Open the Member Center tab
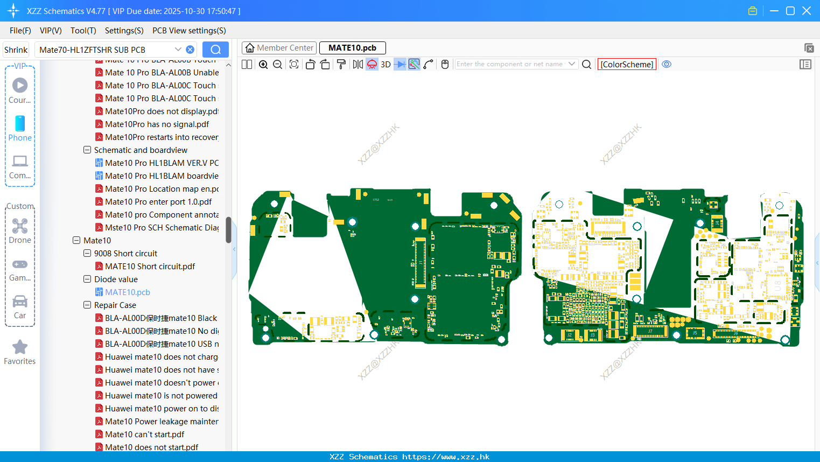 279,48
